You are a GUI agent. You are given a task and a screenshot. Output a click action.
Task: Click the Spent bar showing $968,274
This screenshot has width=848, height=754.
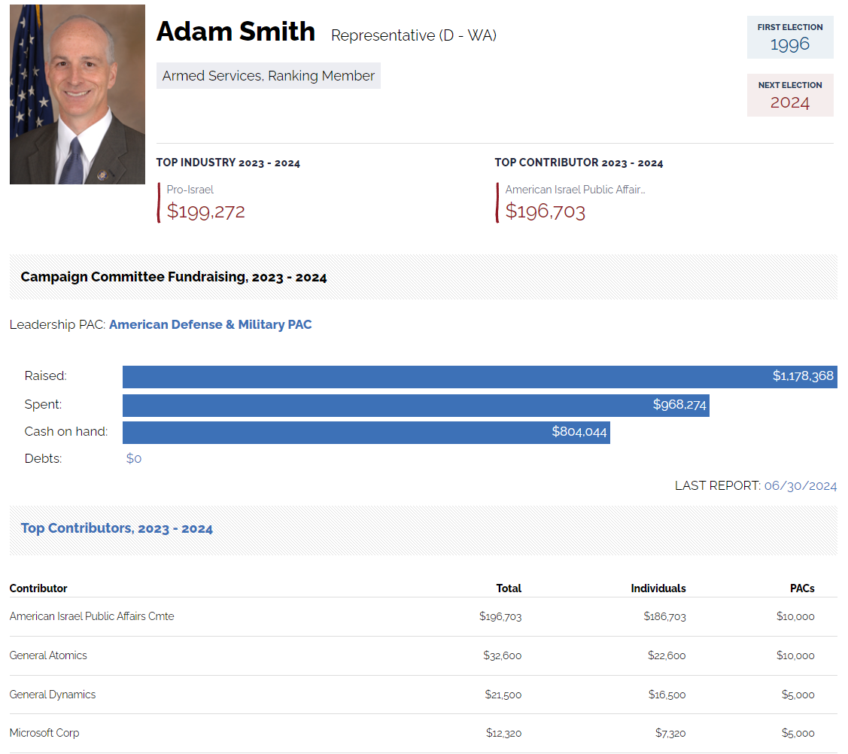click(415, 405)
